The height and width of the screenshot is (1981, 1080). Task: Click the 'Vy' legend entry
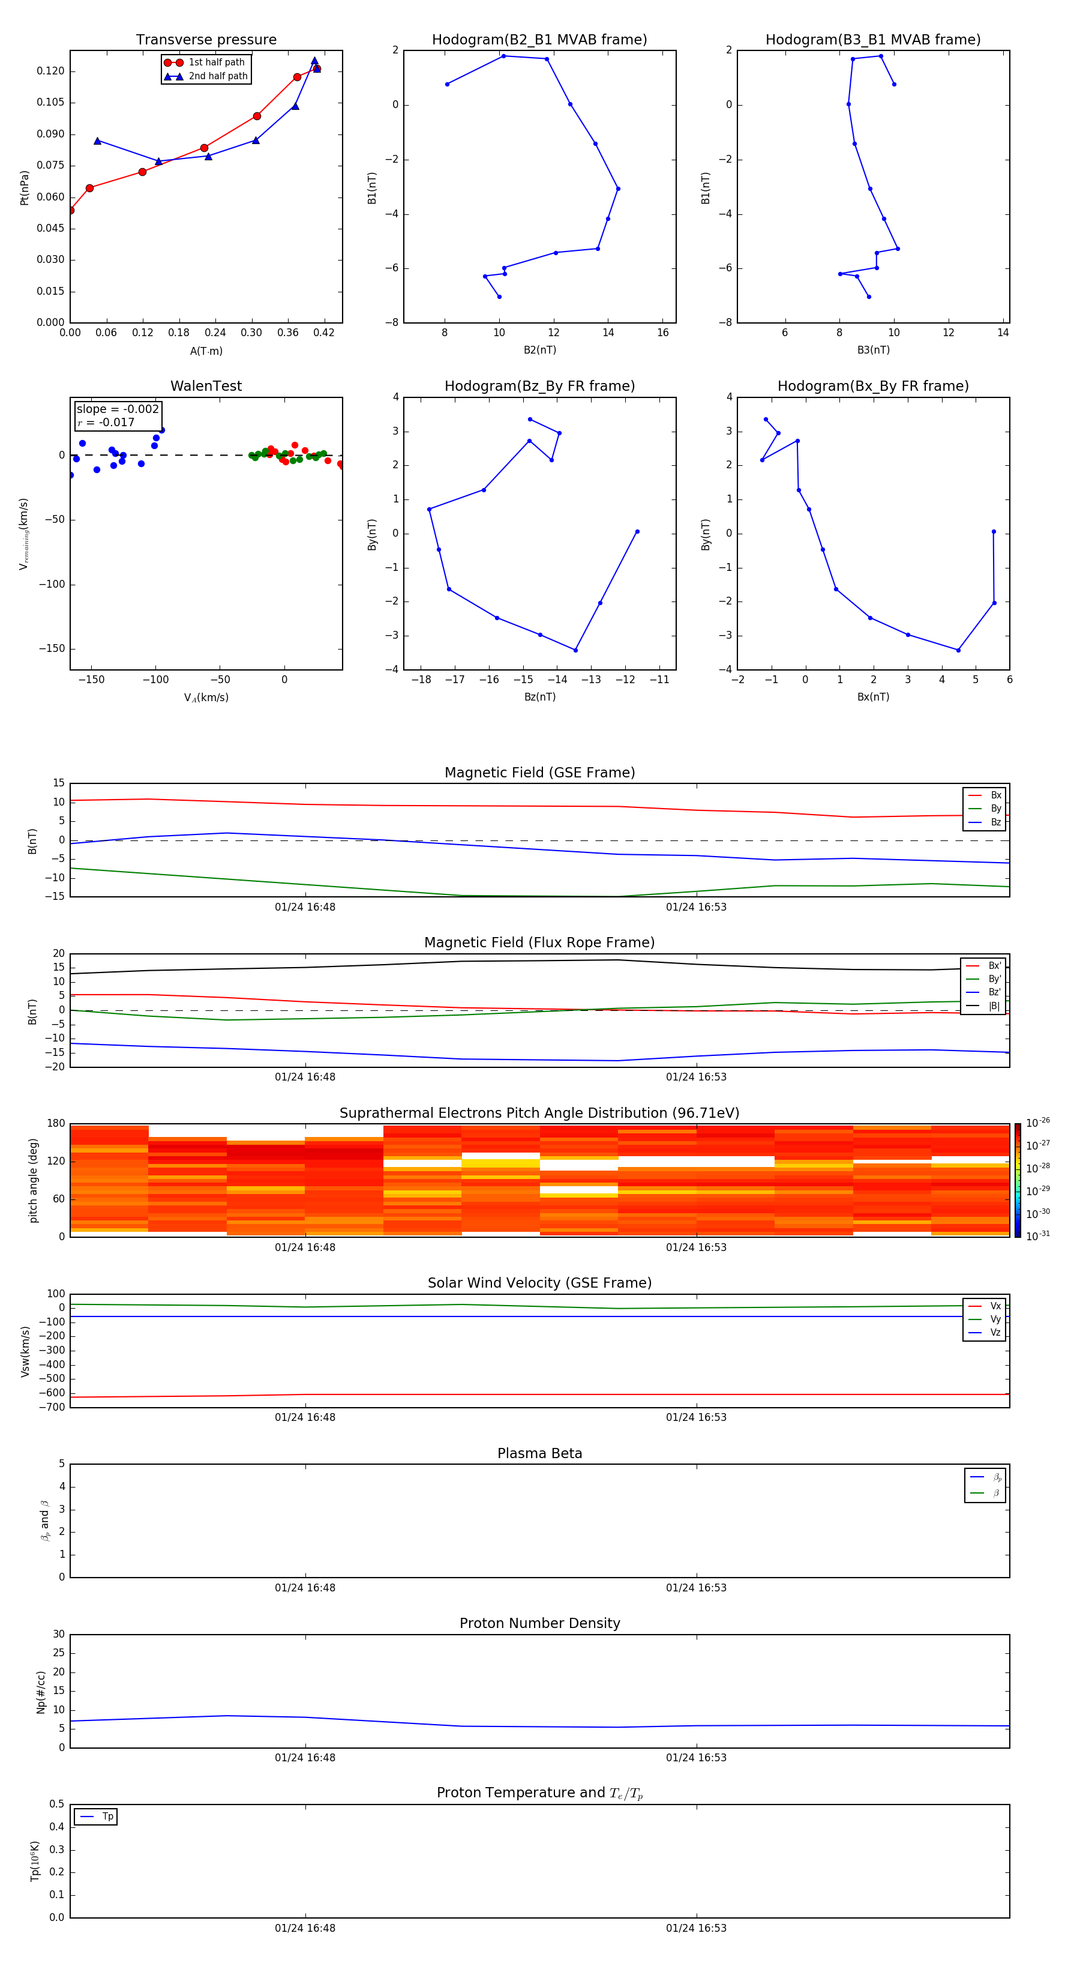point(985,1319)
